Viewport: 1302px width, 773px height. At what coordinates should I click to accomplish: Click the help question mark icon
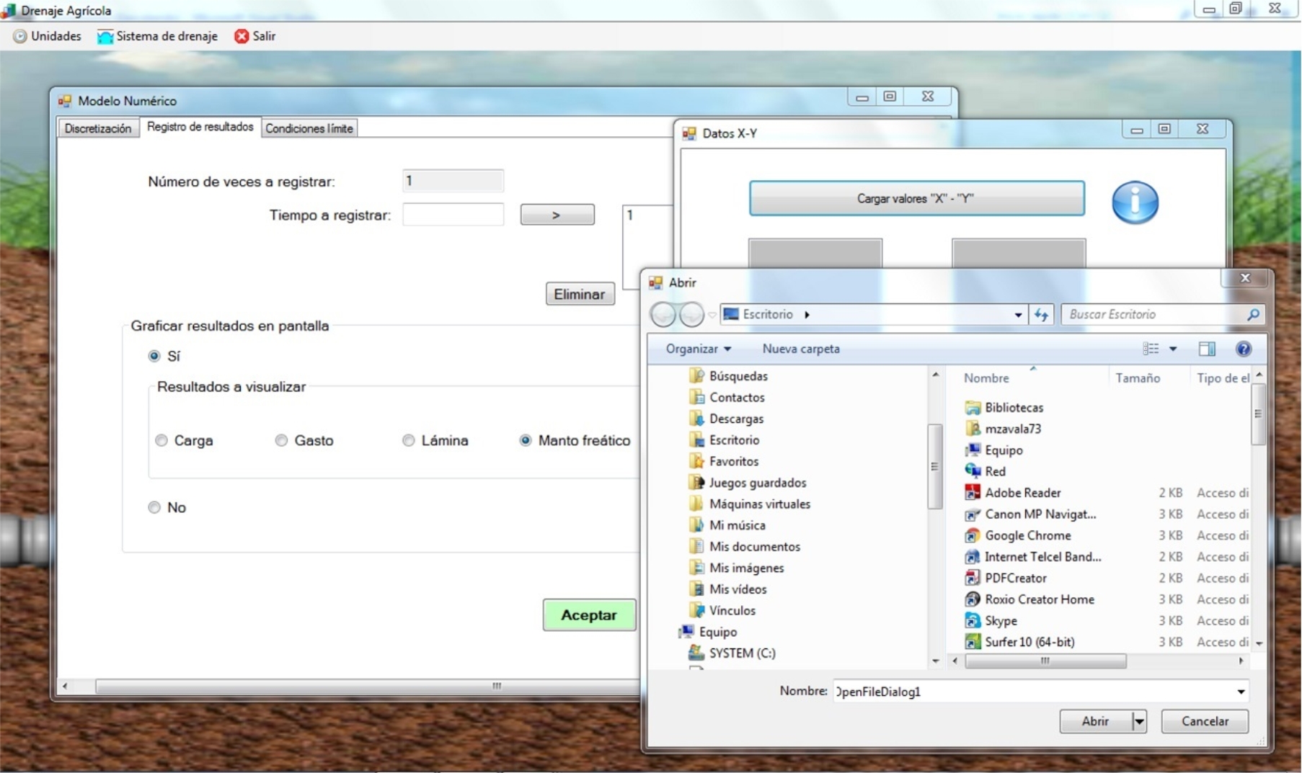[1243, 349]
